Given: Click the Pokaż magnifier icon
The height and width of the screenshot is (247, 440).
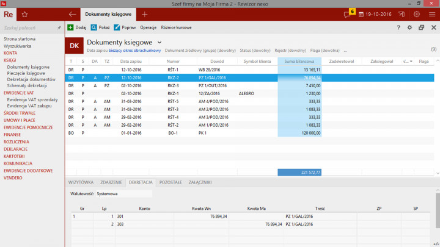Looking at the screenshot, I should pos(94,27).
